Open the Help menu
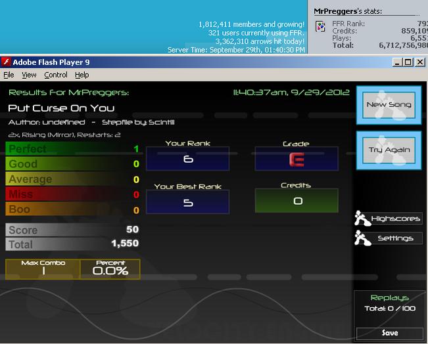The image size is (428, 344). 82,75
